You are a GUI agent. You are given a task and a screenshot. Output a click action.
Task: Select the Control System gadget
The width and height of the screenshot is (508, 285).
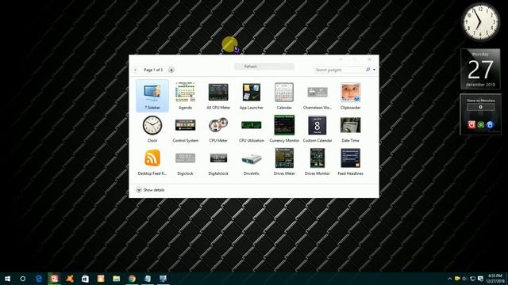tap(185, 128)
